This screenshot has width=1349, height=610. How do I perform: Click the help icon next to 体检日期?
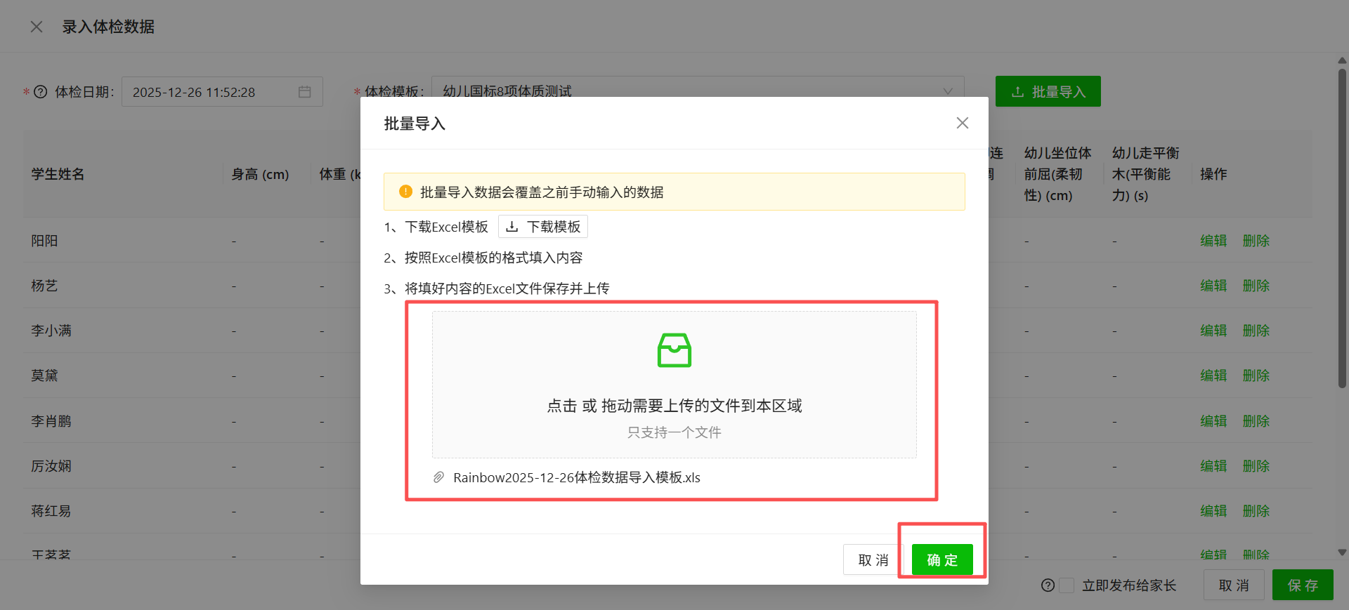[41, 92]
